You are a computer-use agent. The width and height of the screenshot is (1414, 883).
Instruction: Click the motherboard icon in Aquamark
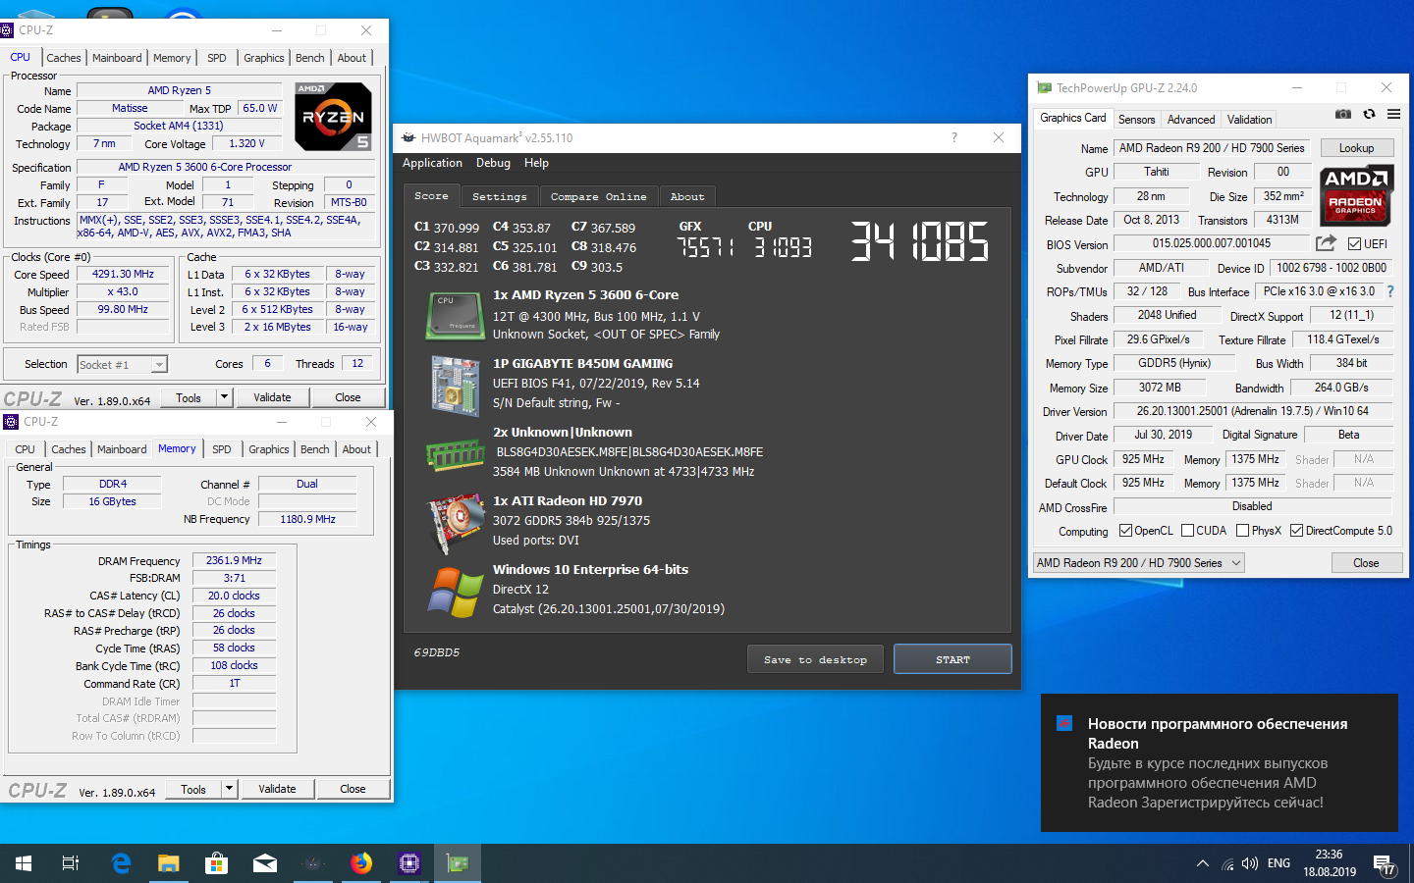[456, 385]
